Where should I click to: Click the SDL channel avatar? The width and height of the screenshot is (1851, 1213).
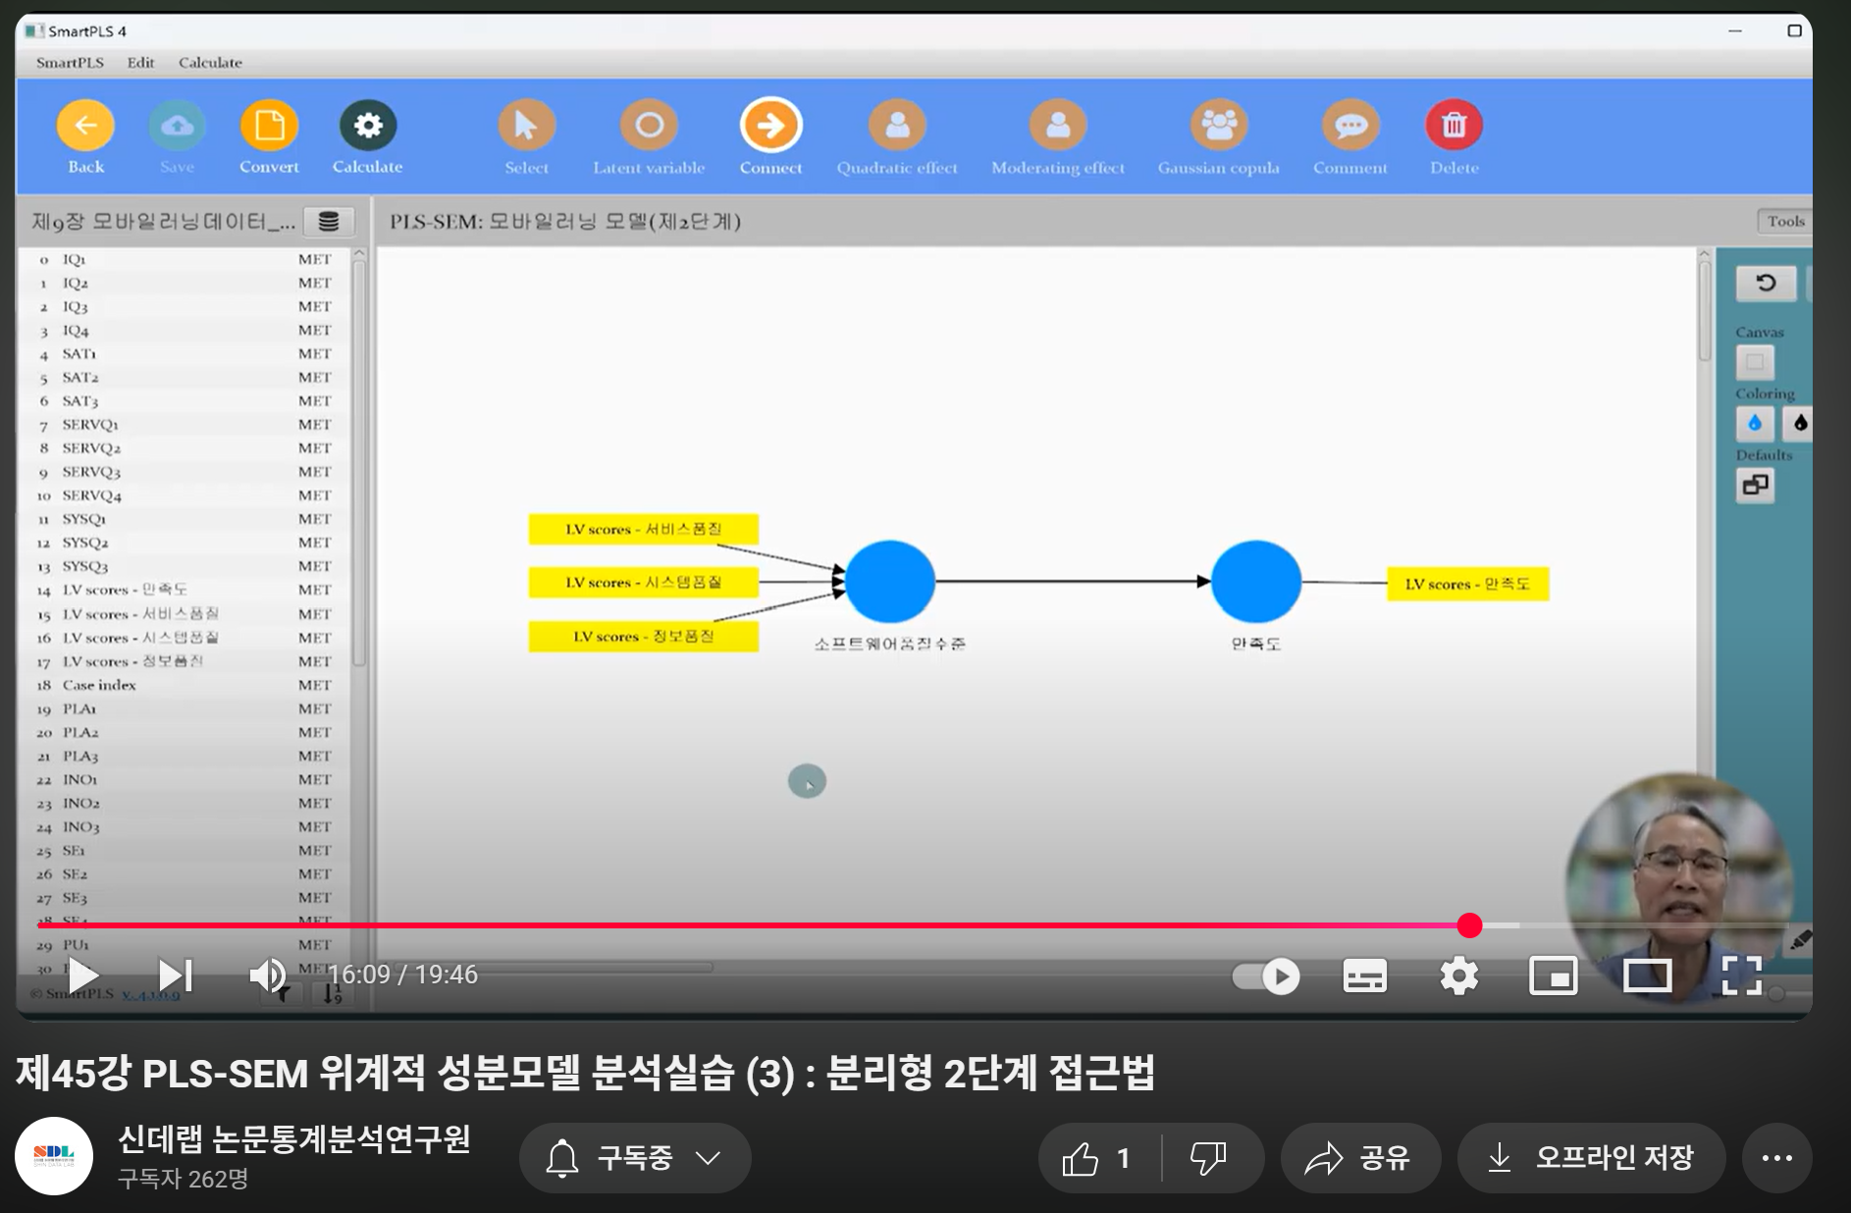tap(54, 1156)
